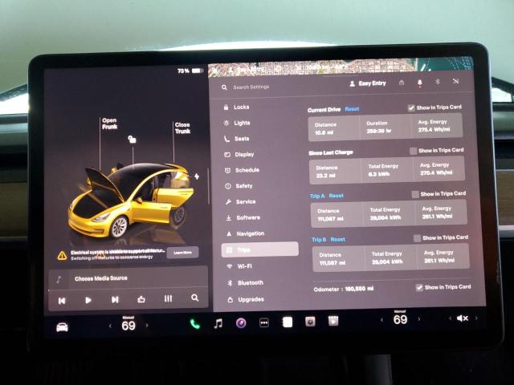The height and width of the screenshot is (385, 514).
Task: Open the three-dots app launcher
Action: [x=264, y=323]
